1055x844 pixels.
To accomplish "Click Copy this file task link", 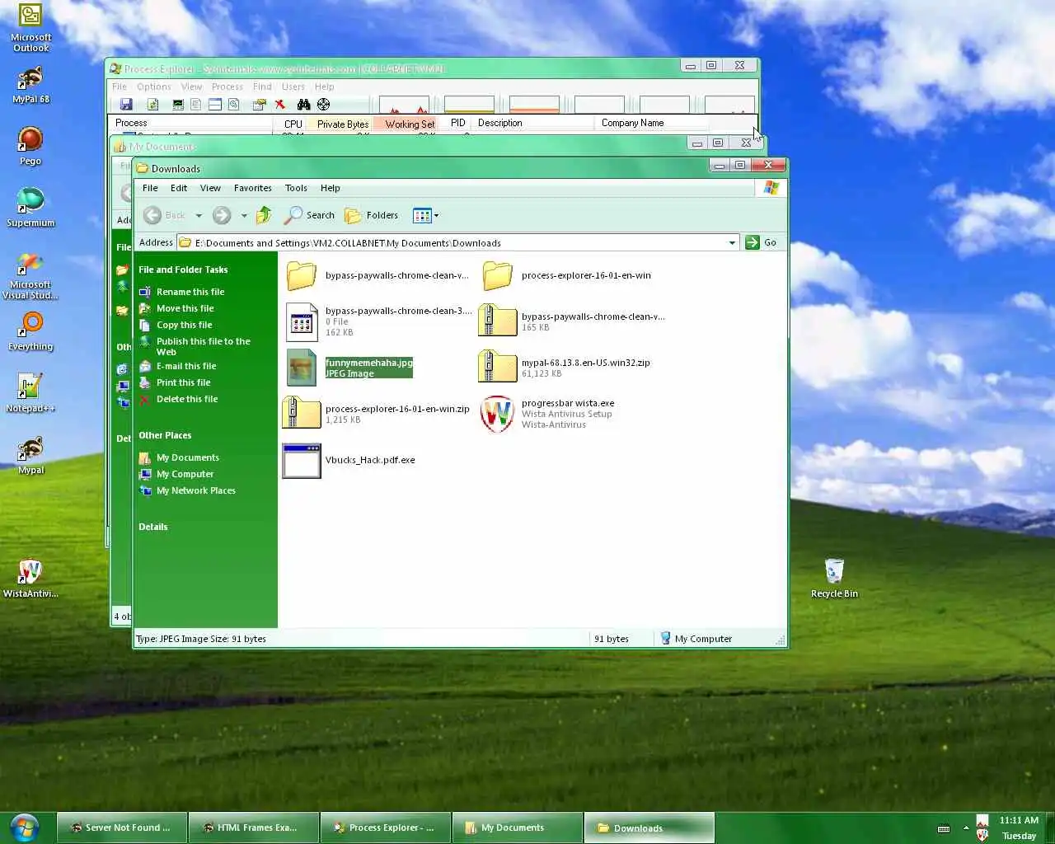I will point(184,325).
